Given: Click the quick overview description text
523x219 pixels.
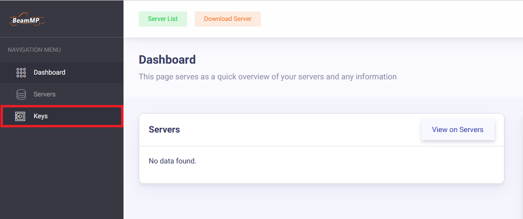Looking at the screenshot, I should (267, 76).
